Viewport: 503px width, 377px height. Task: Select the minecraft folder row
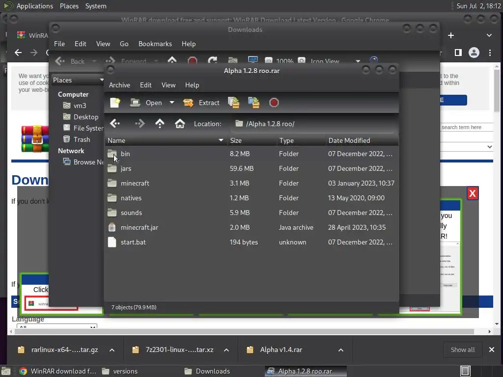(251, 184)
